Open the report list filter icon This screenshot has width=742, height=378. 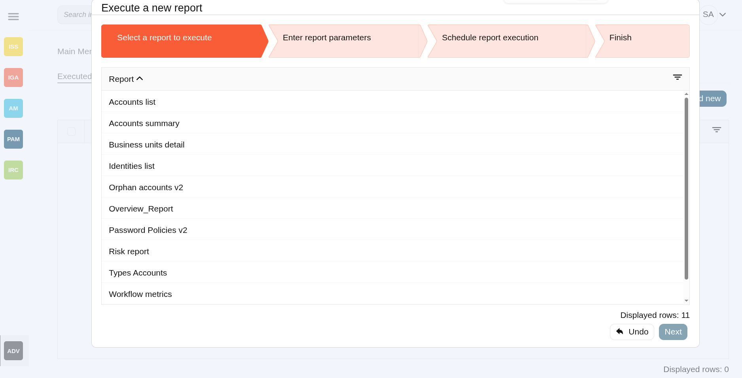coord(677,77)
